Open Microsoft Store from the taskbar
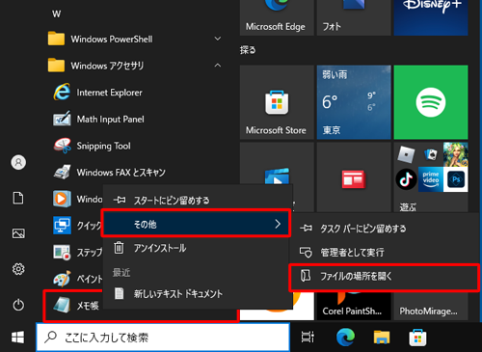Image resolution: width=482 pixels, height=352 pixels. [417, 338]
